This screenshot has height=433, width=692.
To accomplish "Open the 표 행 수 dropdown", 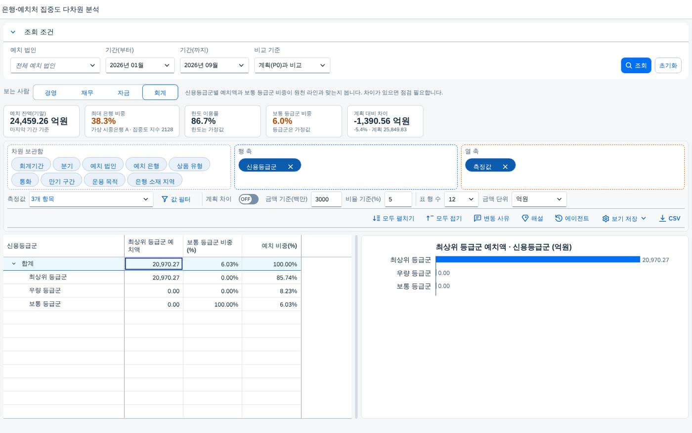I will pyautogui.click(x=462, y=199).
